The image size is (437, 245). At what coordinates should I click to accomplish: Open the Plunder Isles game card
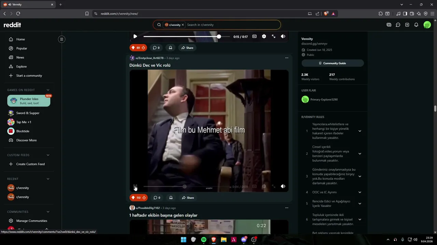(x=29, y=101)
